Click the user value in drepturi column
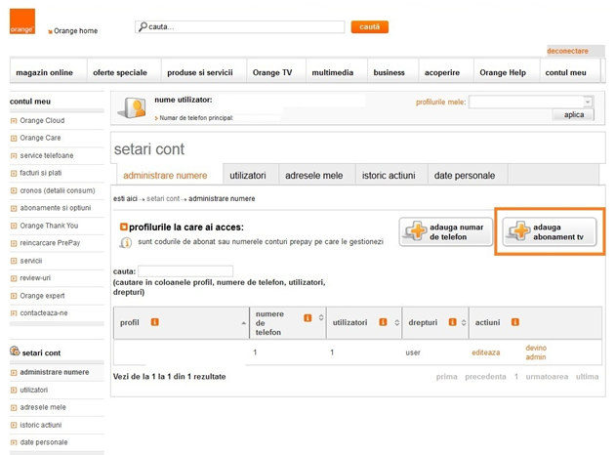Viewport: 615px width, 455px height. pos(413,352)
